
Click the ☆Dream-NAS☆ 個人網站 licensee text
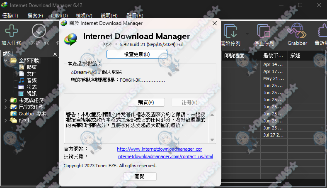click(x=96, y=72)
